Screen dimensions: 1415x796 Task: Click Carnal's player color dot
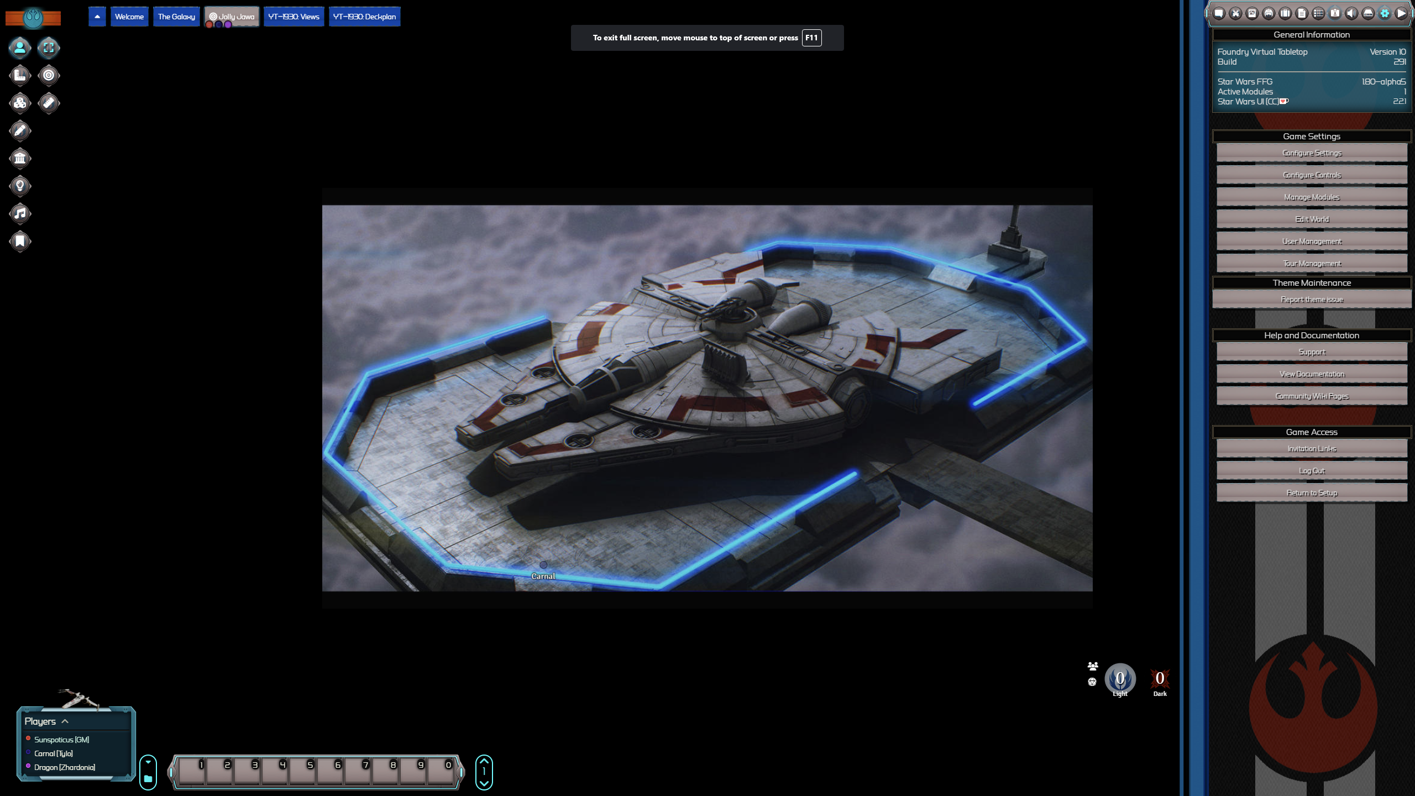coord(28,753)
